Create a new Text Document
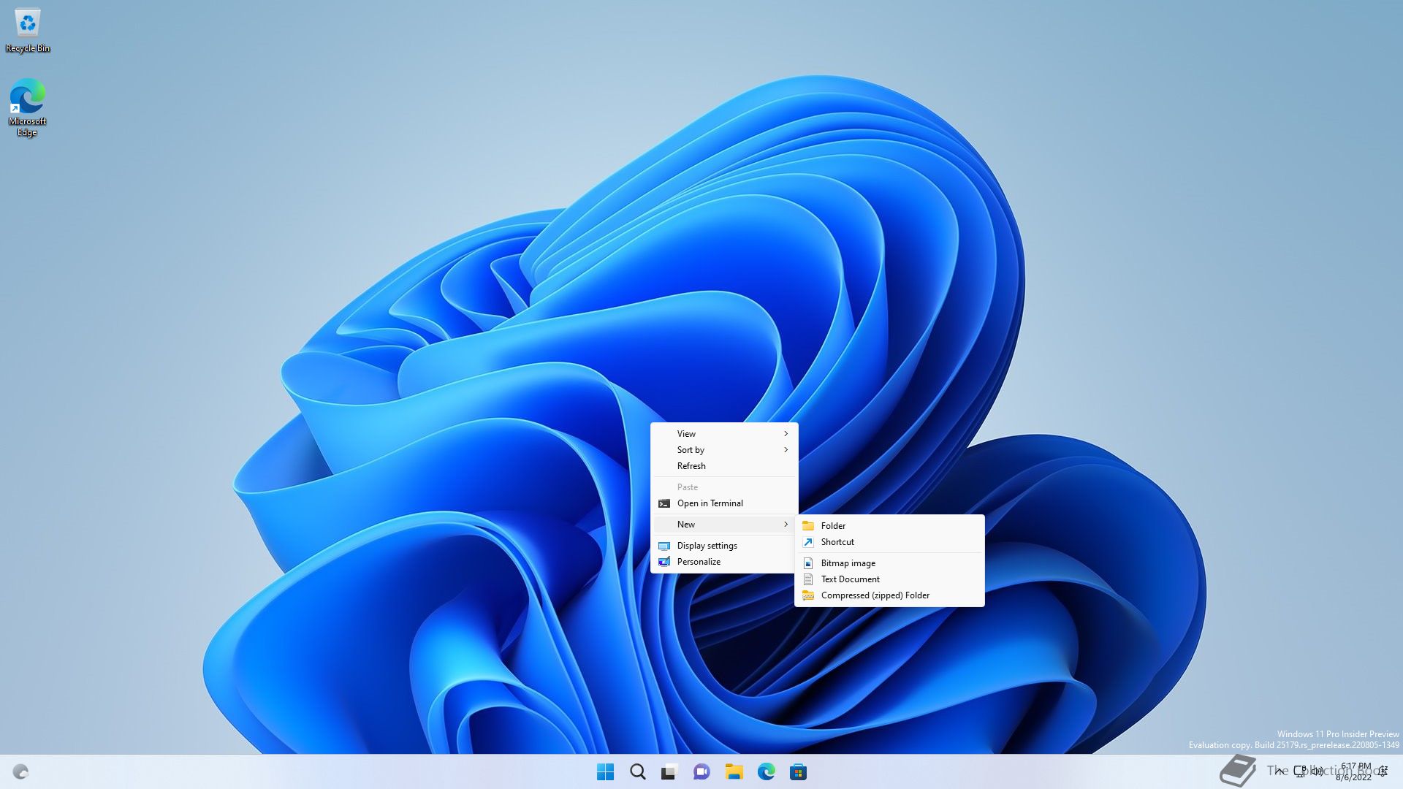 pos(889,579)
